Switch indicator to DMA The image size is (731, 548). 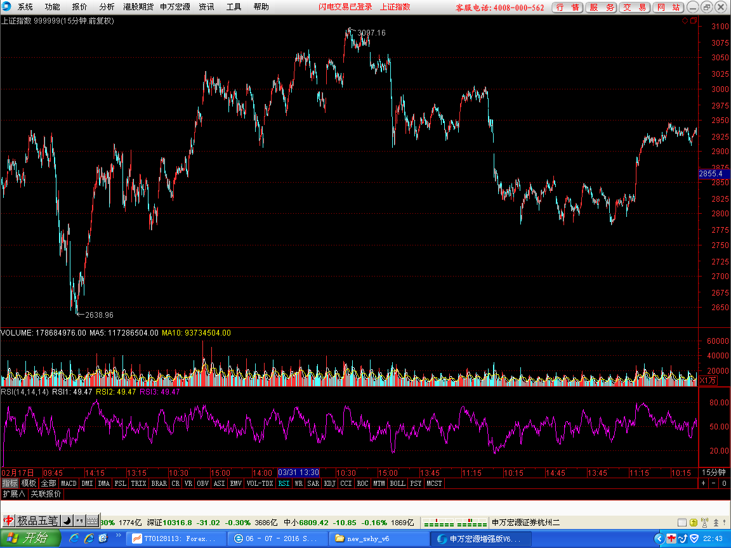[x=104, y=483]
